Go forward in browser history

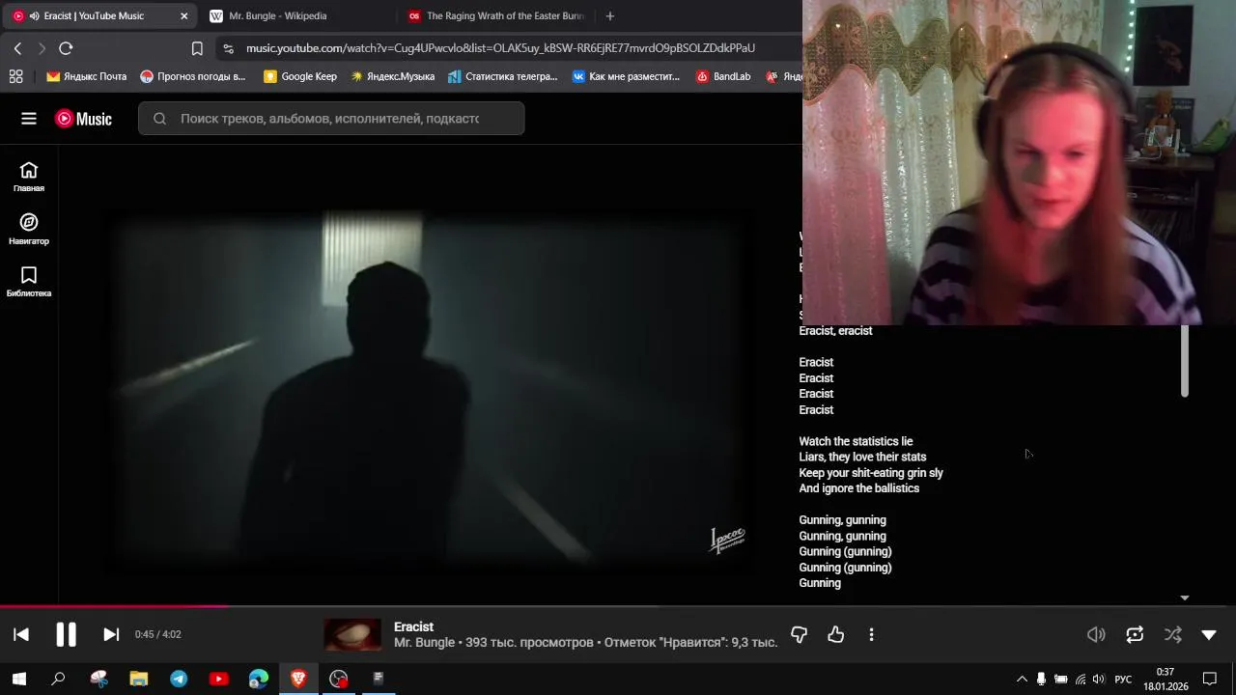click(42, 48)
